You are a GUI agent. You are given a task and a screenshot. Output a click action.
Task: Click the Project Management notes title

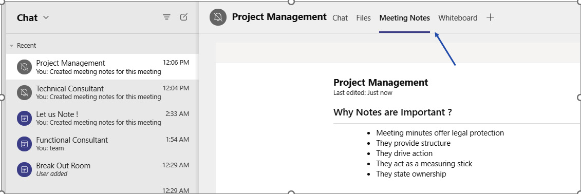(381, 82)
